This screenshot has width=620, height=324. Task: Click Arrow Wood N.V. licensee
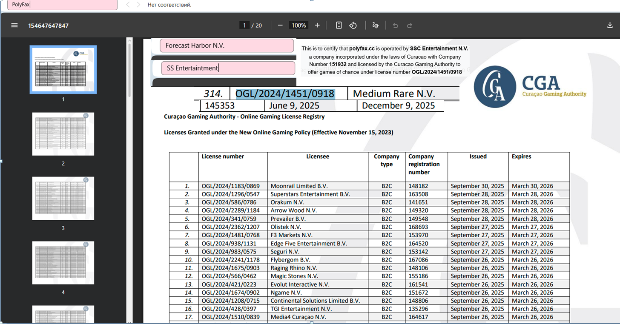click(294, 210)
